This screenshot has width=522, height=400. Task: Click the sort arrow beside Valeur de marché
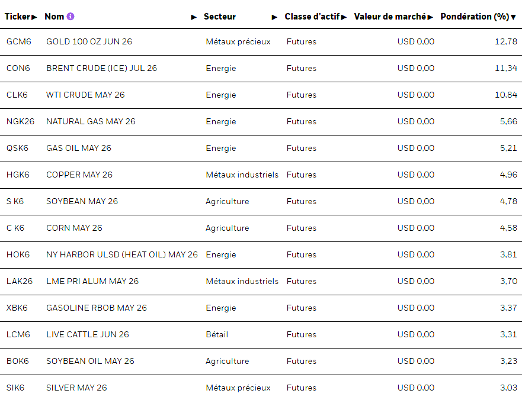coord(430,17)
